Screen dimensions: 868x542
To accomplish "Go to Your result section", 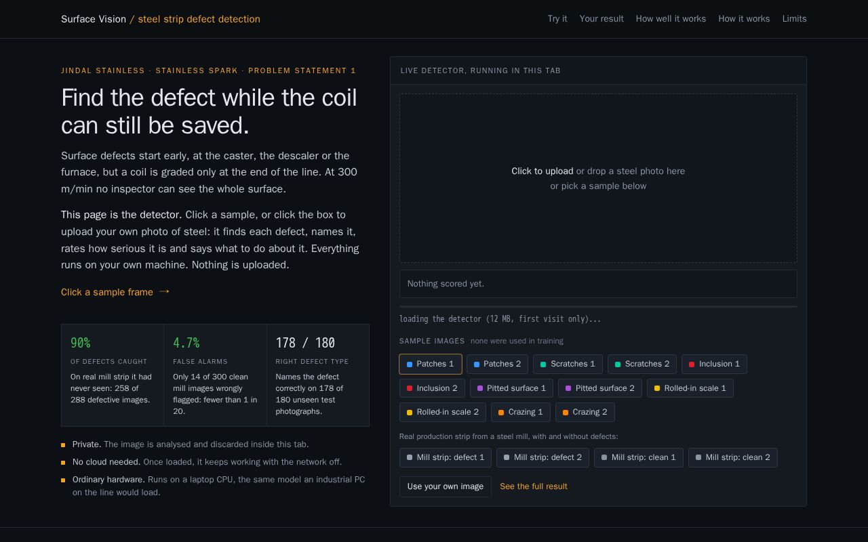I will [x=601, y=19].
